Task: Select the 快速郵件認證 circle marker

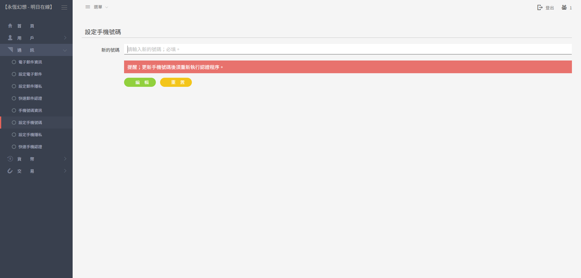Action: coord(14,98)
